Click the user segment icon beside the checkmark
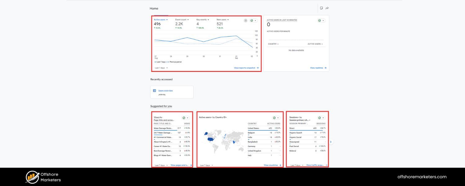Viewport: 465px width, 186px height. click(246, 20)
